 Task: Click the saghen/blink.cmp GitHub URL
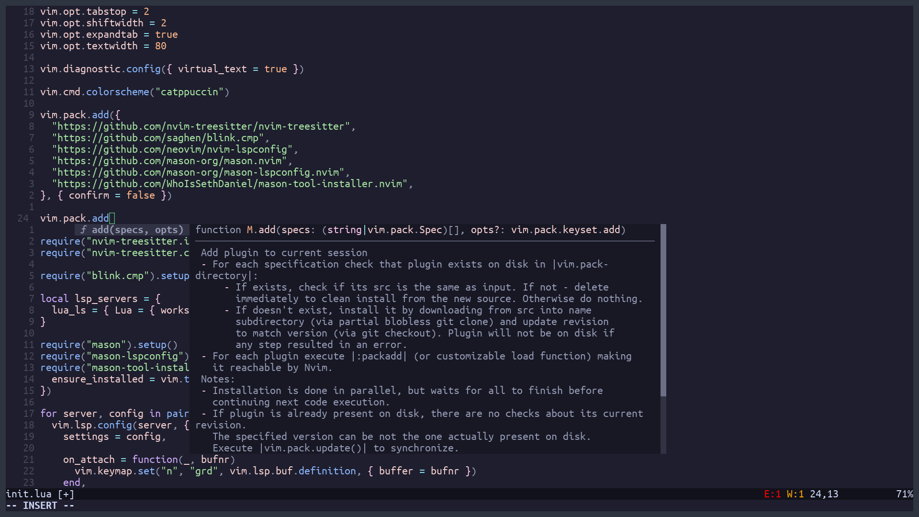[158, 138]
